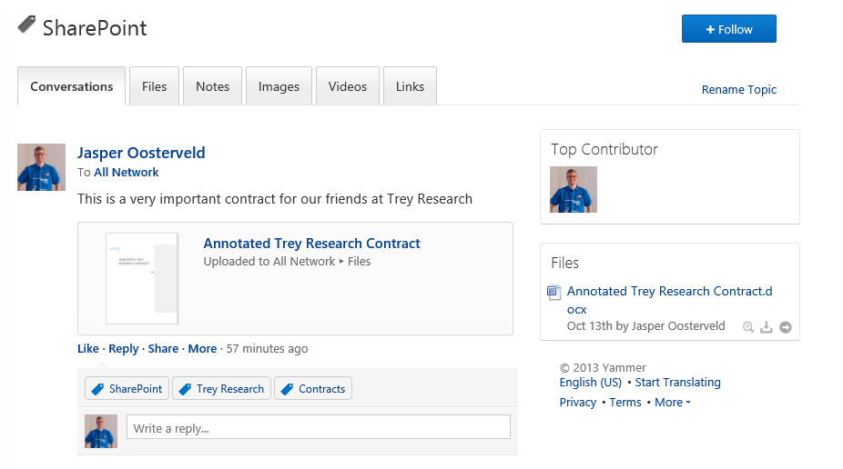Viewport: 843px width, 469px height.
Task: Click the Write a reply field
Action: (318, 428)
